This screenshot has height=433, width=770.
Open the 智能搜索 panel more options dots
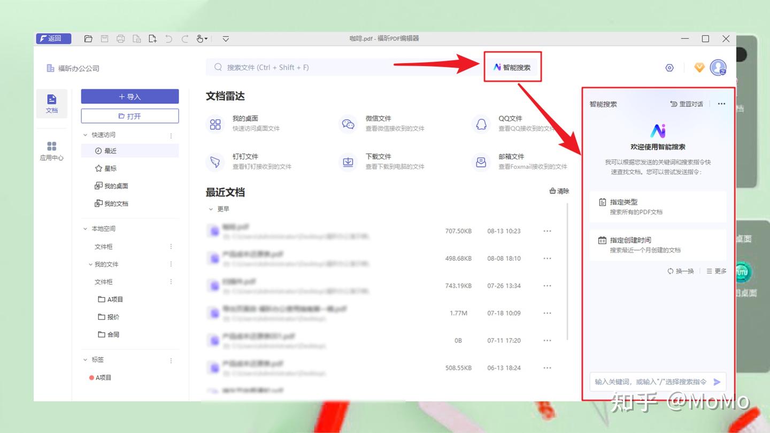722,104
